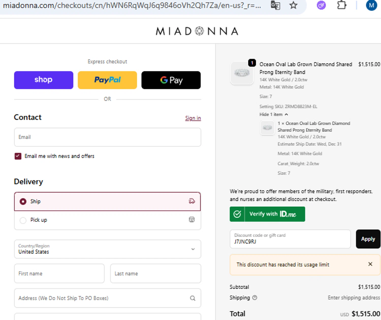The image size is (381, 320).
Task: Click Verify with ID.me button
Action: tap(267, 214)
